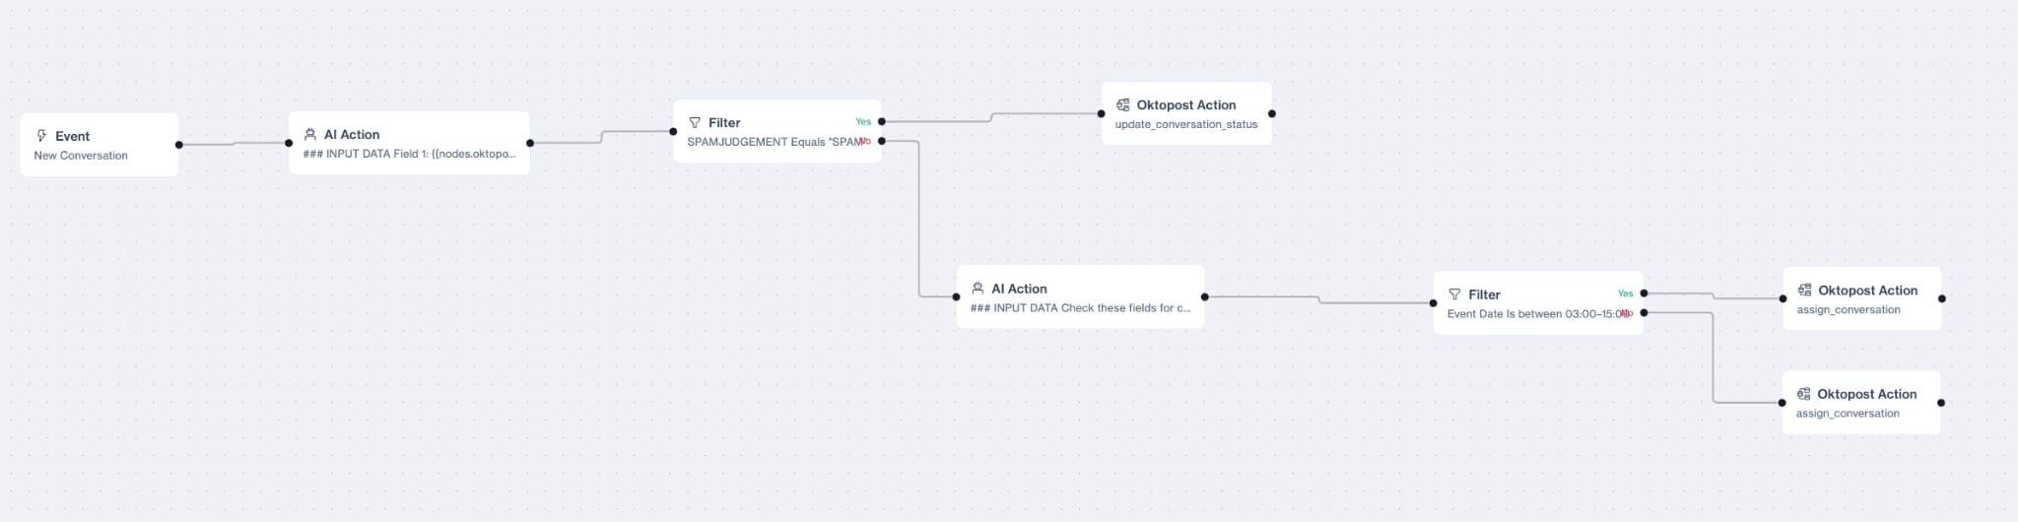Open the New Conversation Event node
The height and width of the screenshot is (522, 2018).
100,145
